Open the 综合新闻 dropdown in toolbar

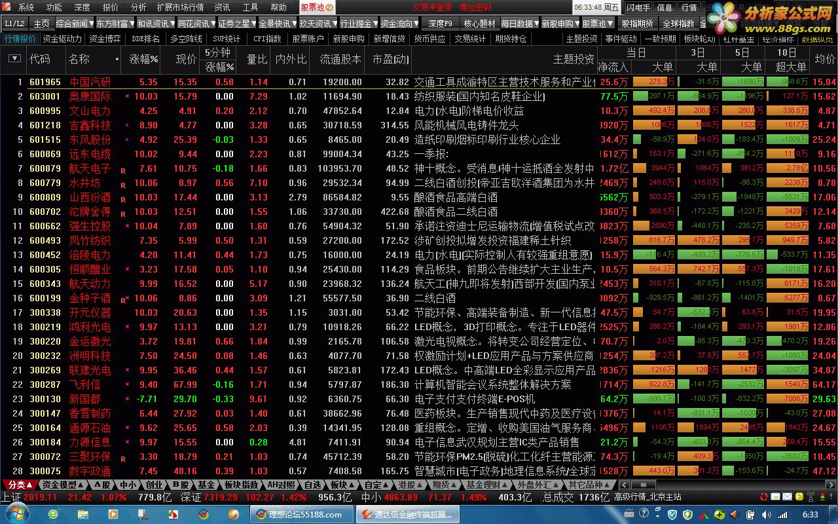point(74,24)
